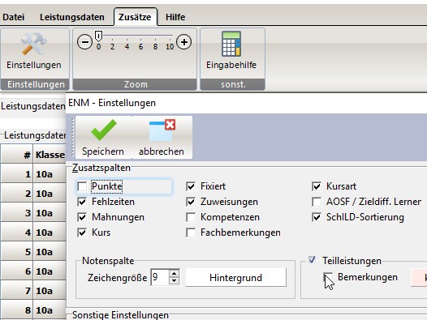Enable AOSF / Zieldiff. Lerner checkbox
Screen dimensions: 427x320
click(x=317, y=202)
